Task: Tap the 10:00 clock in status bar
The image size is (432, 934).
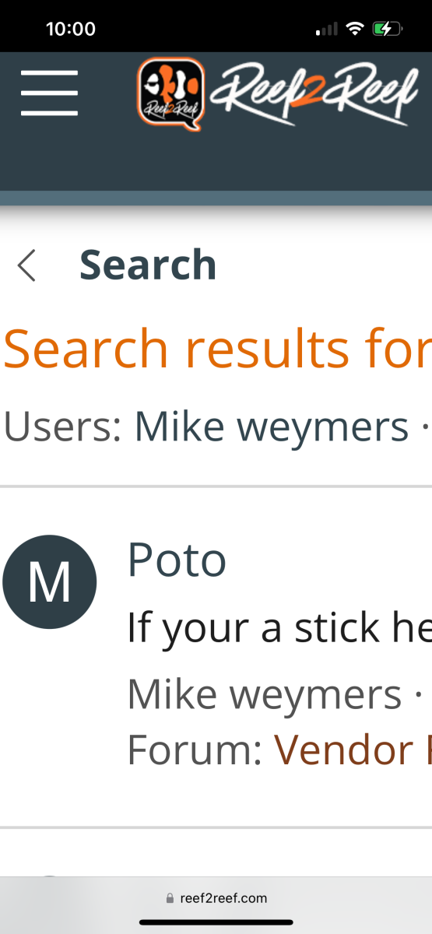Action: pyautogui.click(x=71, y=30)
